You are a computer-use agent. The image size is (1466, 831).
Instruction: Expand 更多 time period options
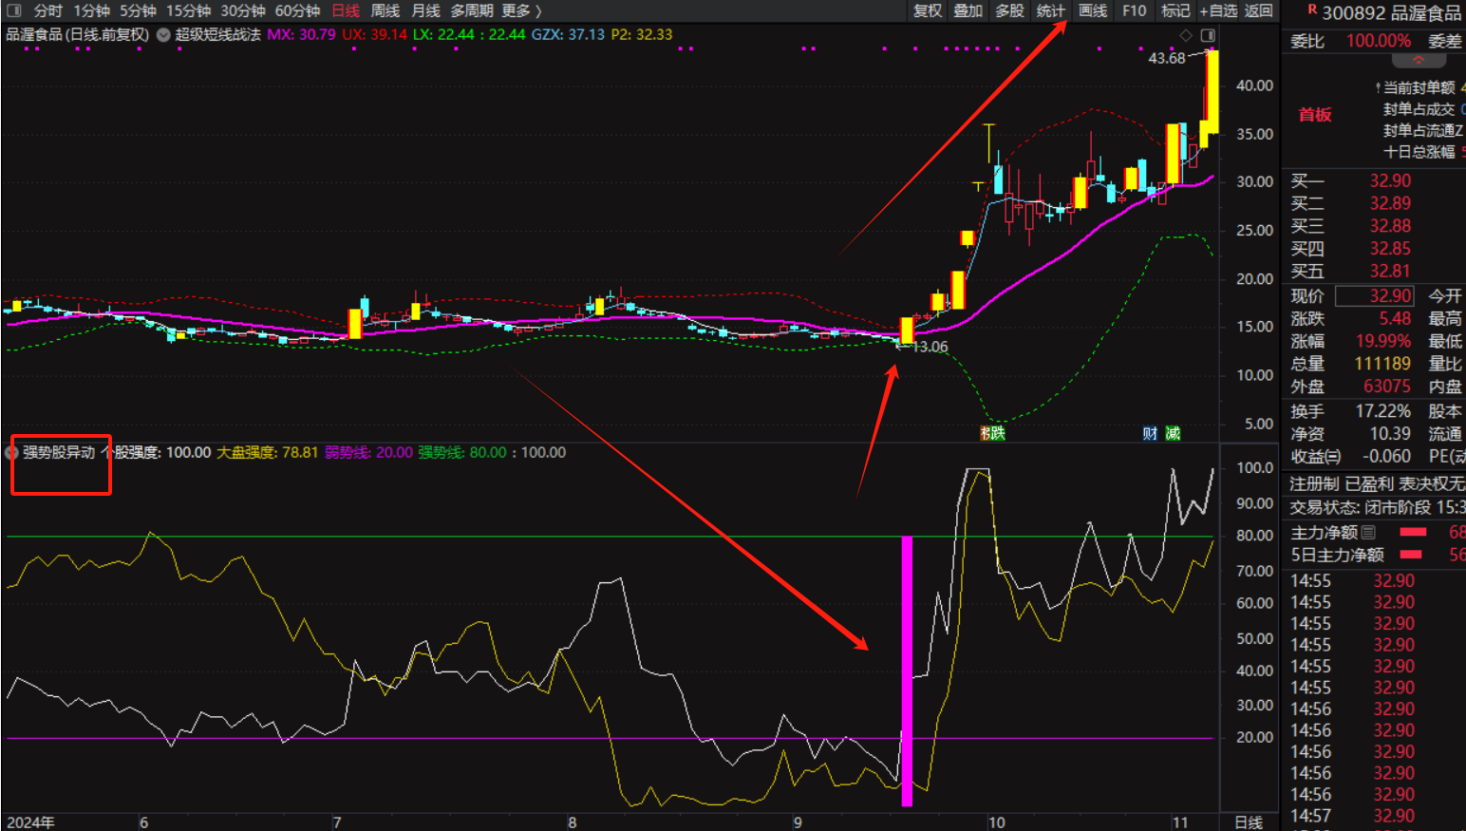[521, 10]
